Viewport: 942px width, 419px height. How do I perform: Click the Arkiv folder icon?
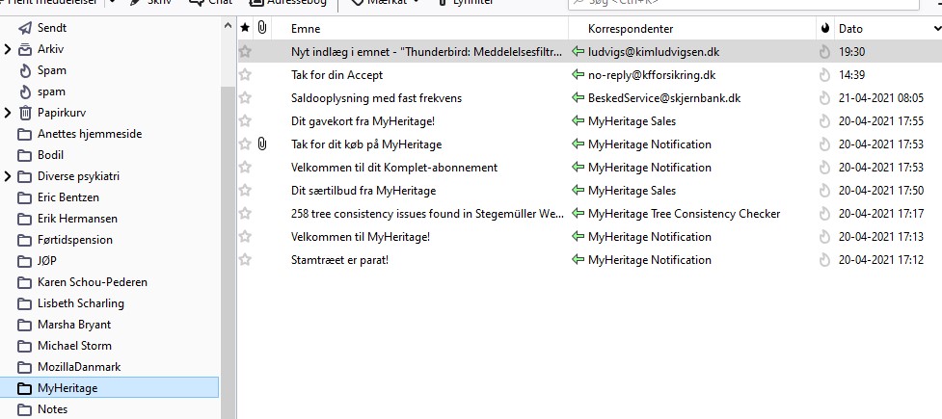[25, 49]
